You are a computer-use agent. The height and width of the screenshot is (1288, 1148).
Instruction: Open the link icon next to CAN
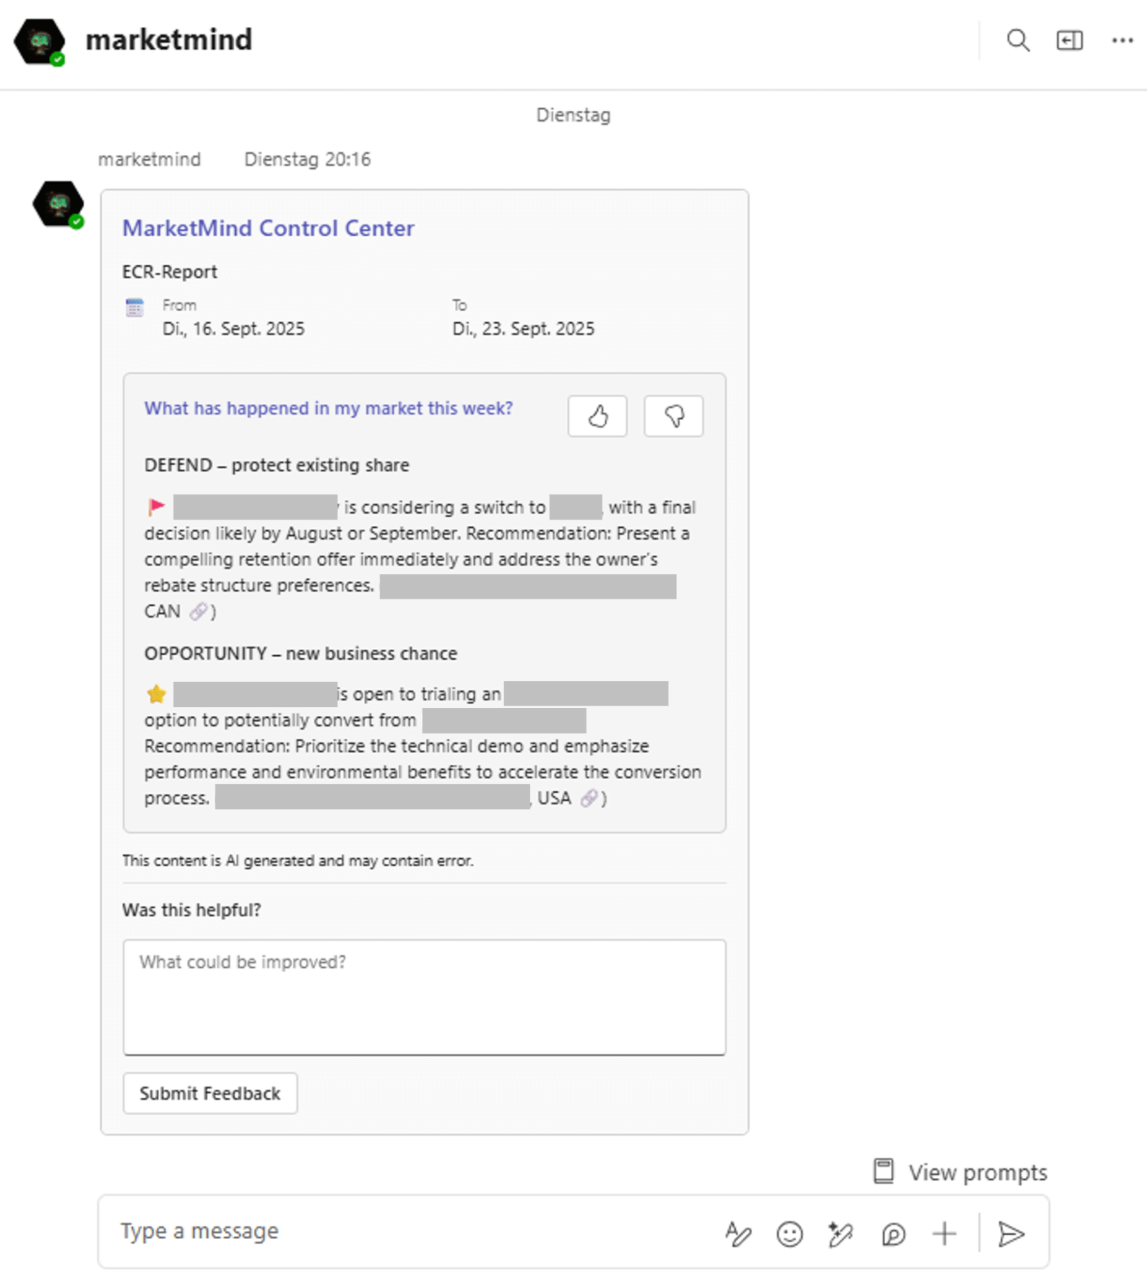coord(199,611)
